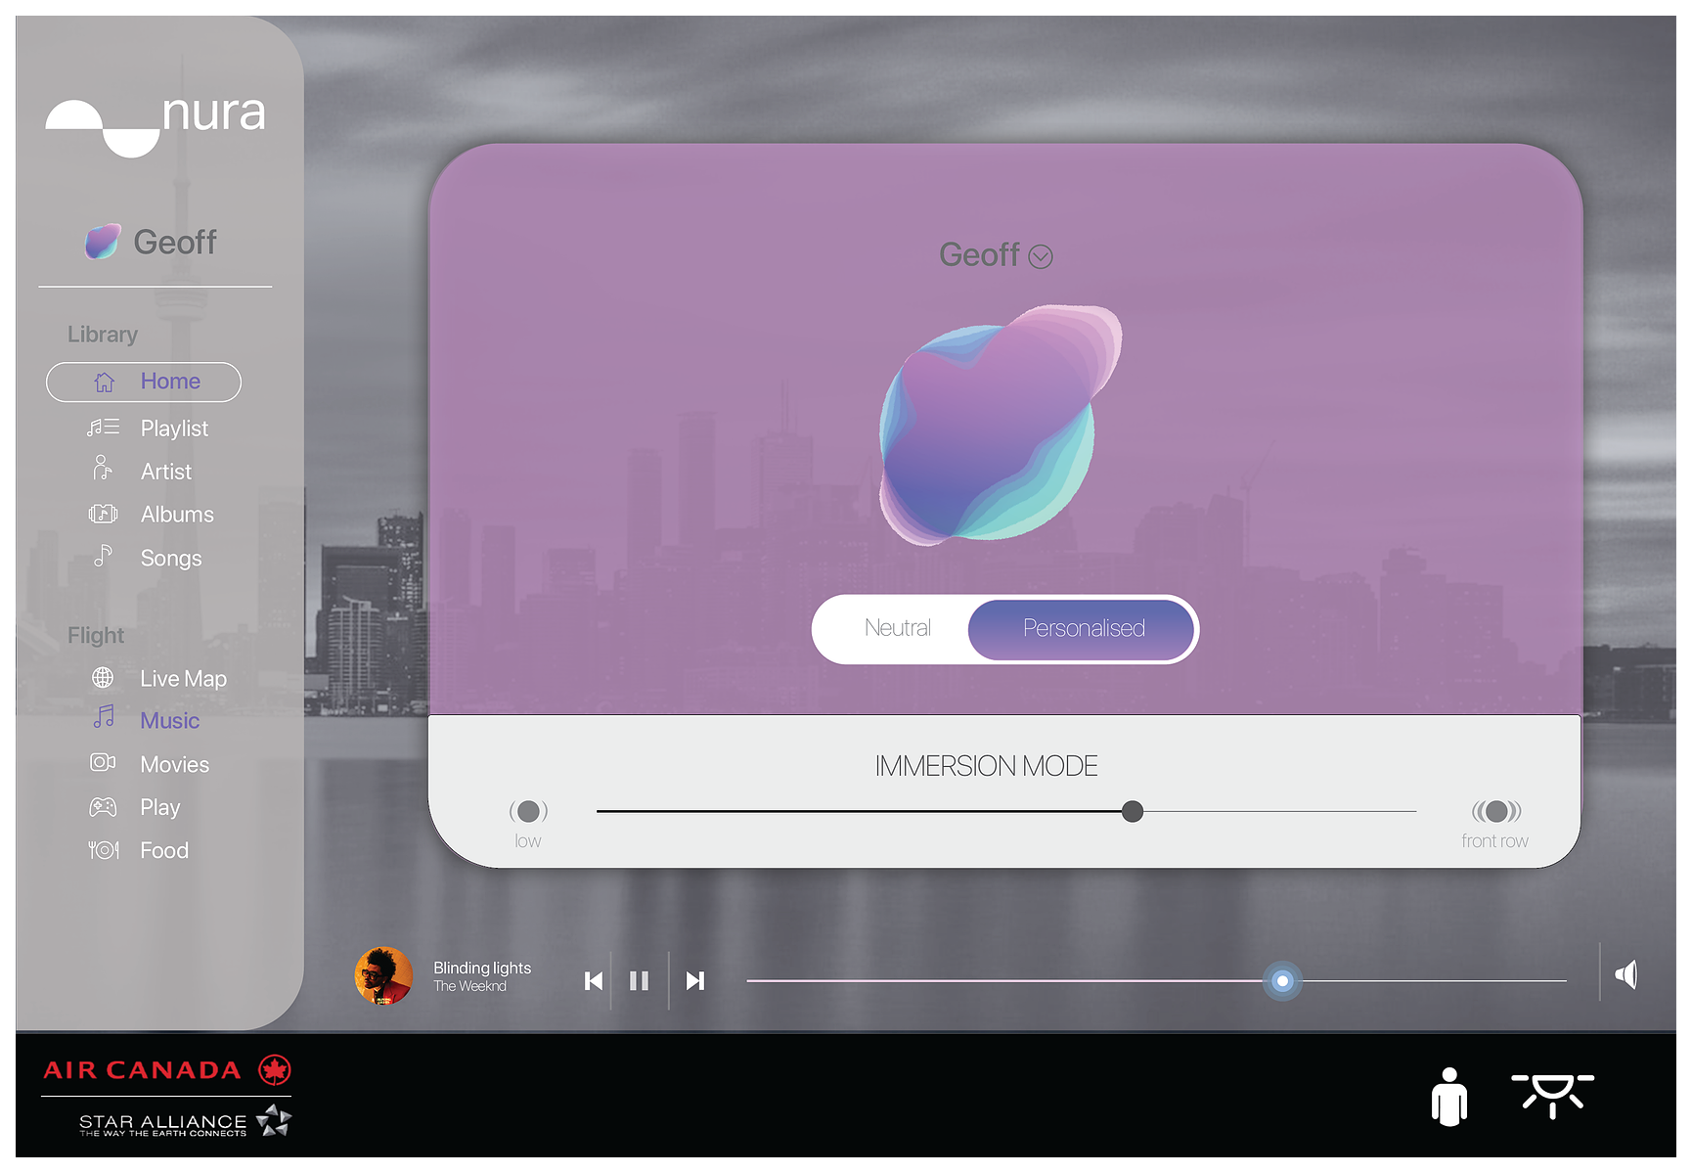The image size is (1692, 1173).
Task: Go to Artist section
Action: coord(166,472)
